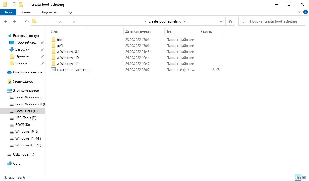Open Рабочий стол in quick access
Viewport: 309px width, 181px height.
(26, 43)
